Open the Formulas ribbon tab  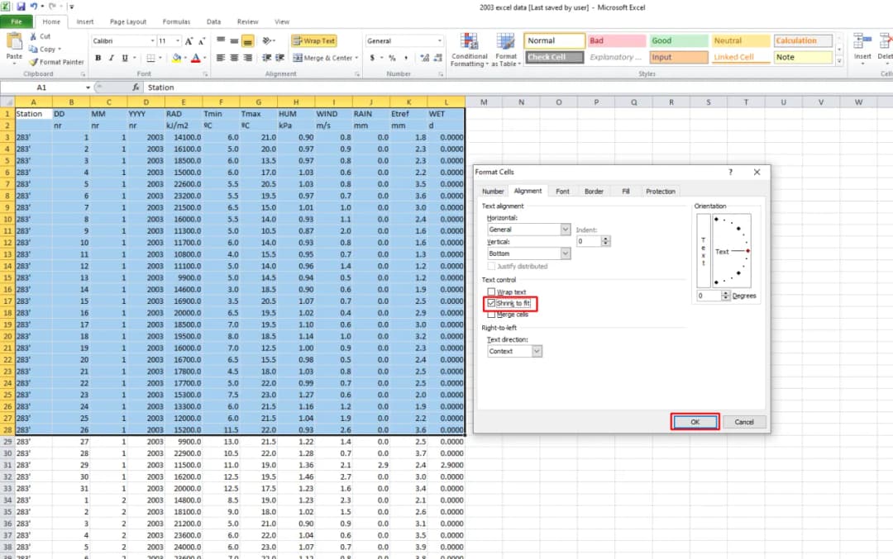pyautogui.click(x=176, y=21)
